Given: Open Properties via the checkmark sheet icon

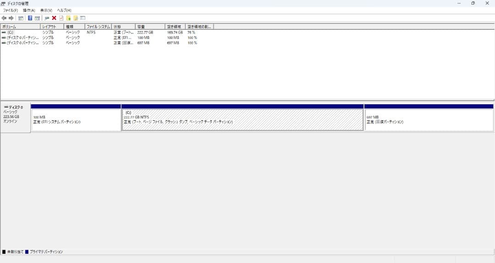Looking at the screenshot, I should (61, 18).
